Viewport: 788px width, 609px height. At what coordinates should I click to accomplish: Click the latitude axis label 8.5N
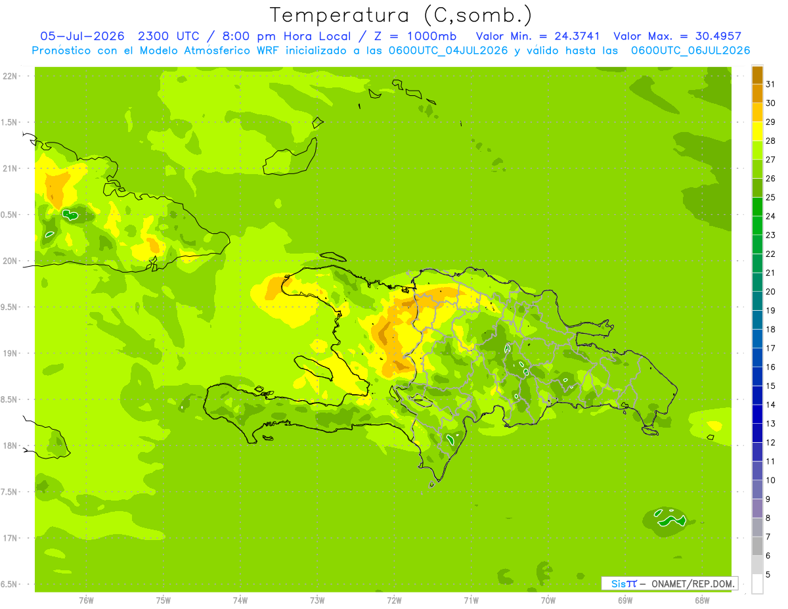[x=10, y=399]
